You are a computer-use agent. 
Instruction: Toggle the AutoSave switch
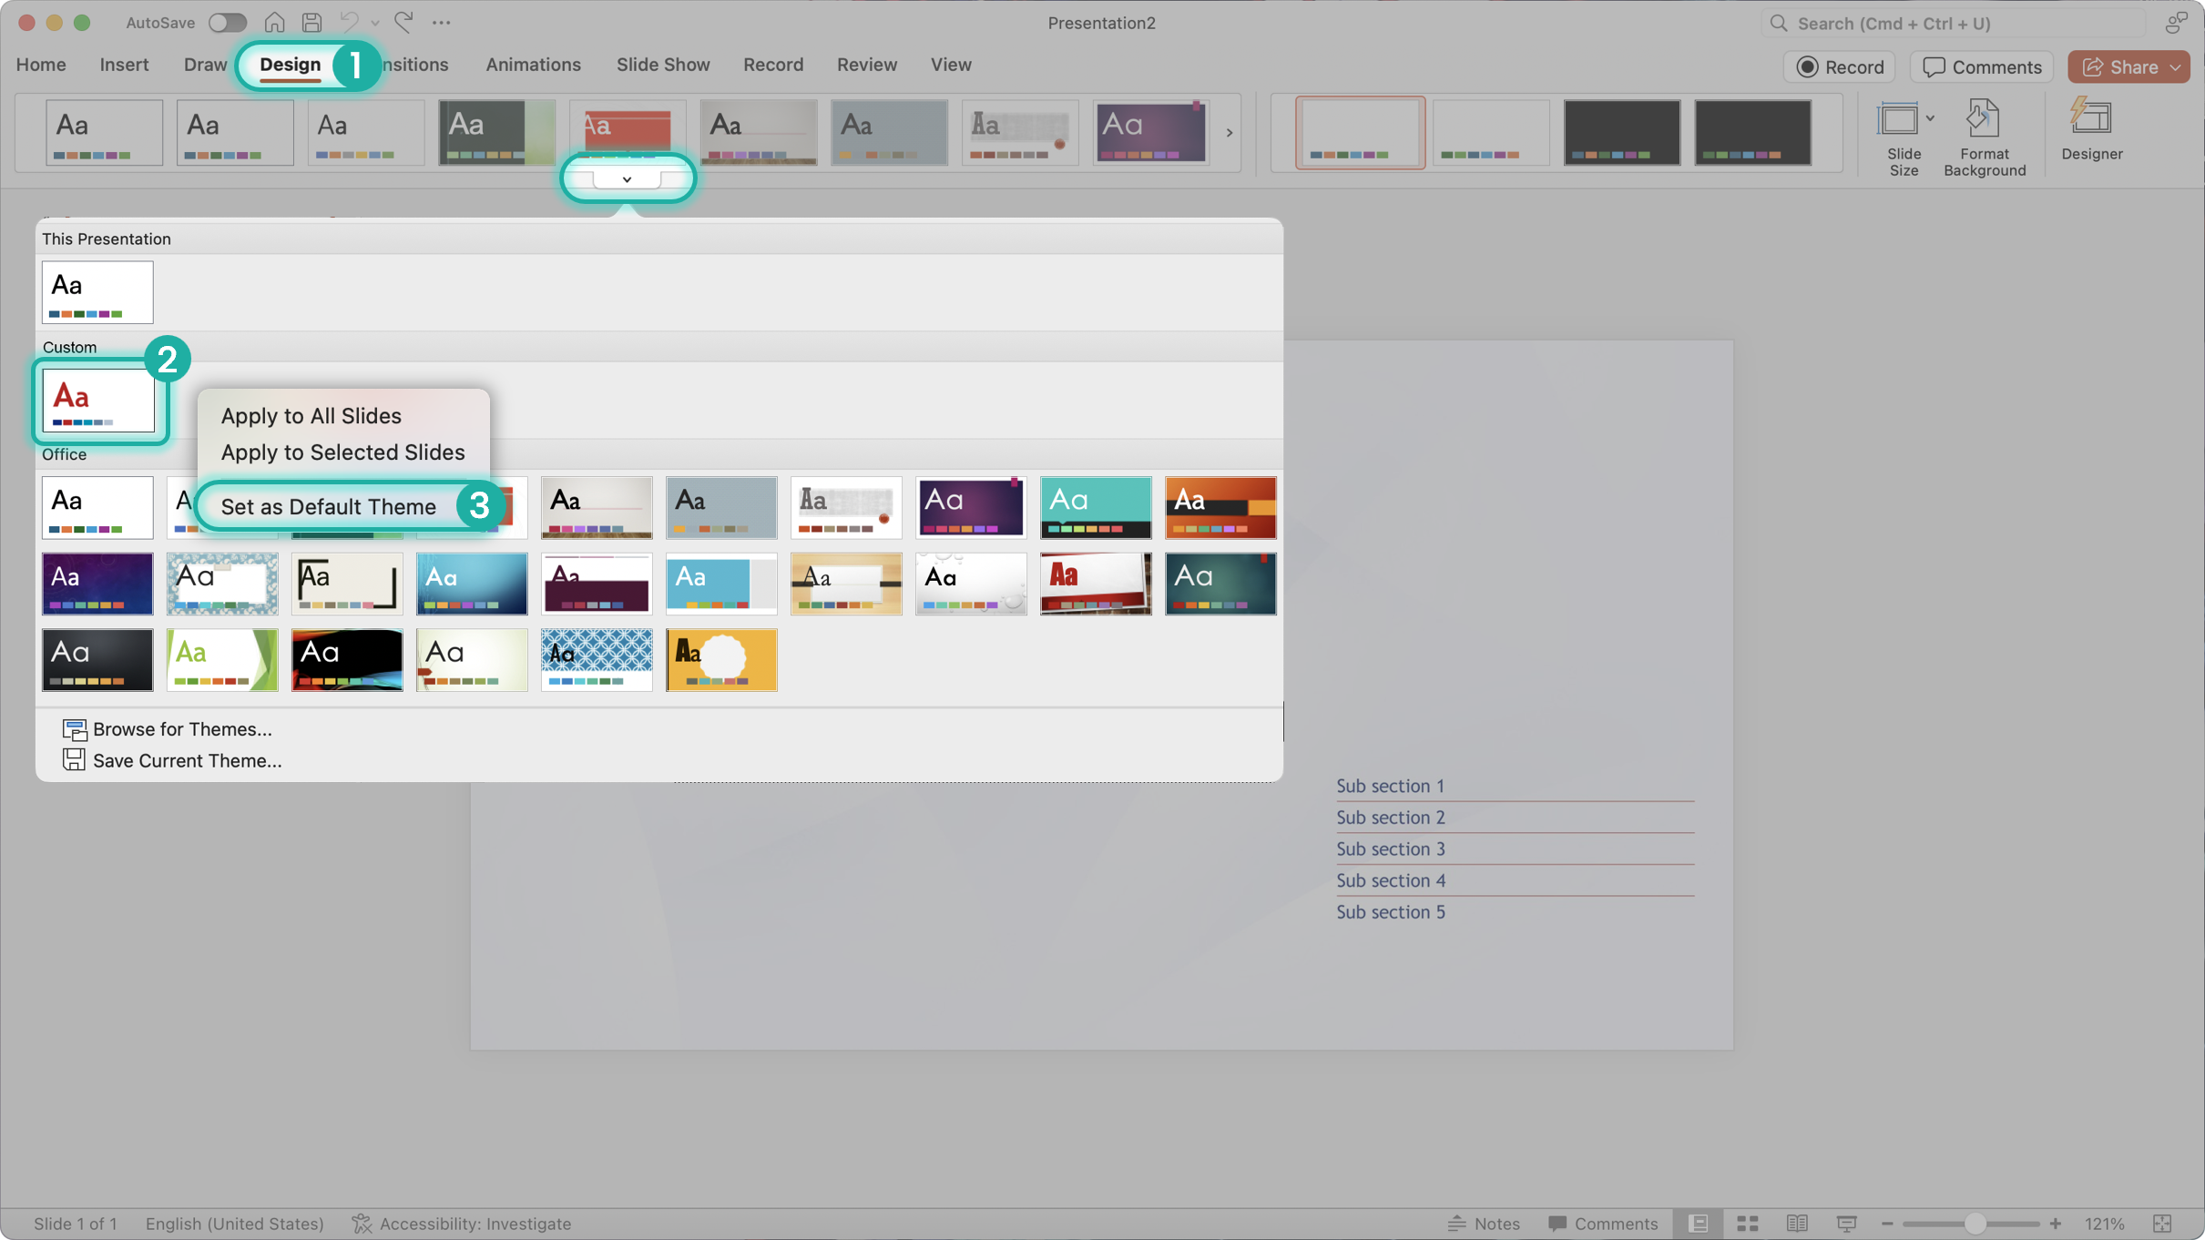point(227,23)
